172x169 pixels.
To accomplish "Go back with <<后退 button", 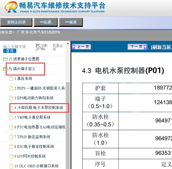I will [46, 22].
